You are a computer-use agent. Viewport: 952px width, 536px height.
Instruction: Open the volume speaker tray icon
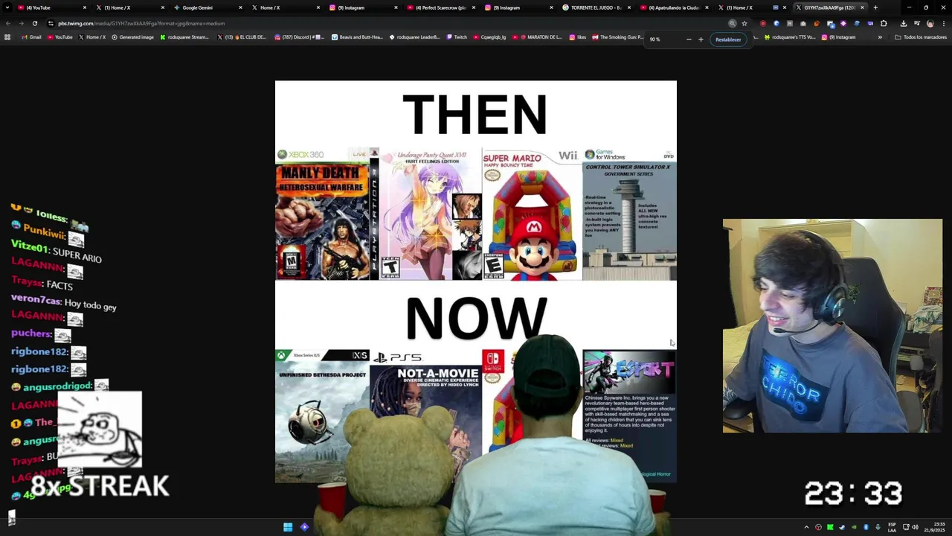click(915, 527)
